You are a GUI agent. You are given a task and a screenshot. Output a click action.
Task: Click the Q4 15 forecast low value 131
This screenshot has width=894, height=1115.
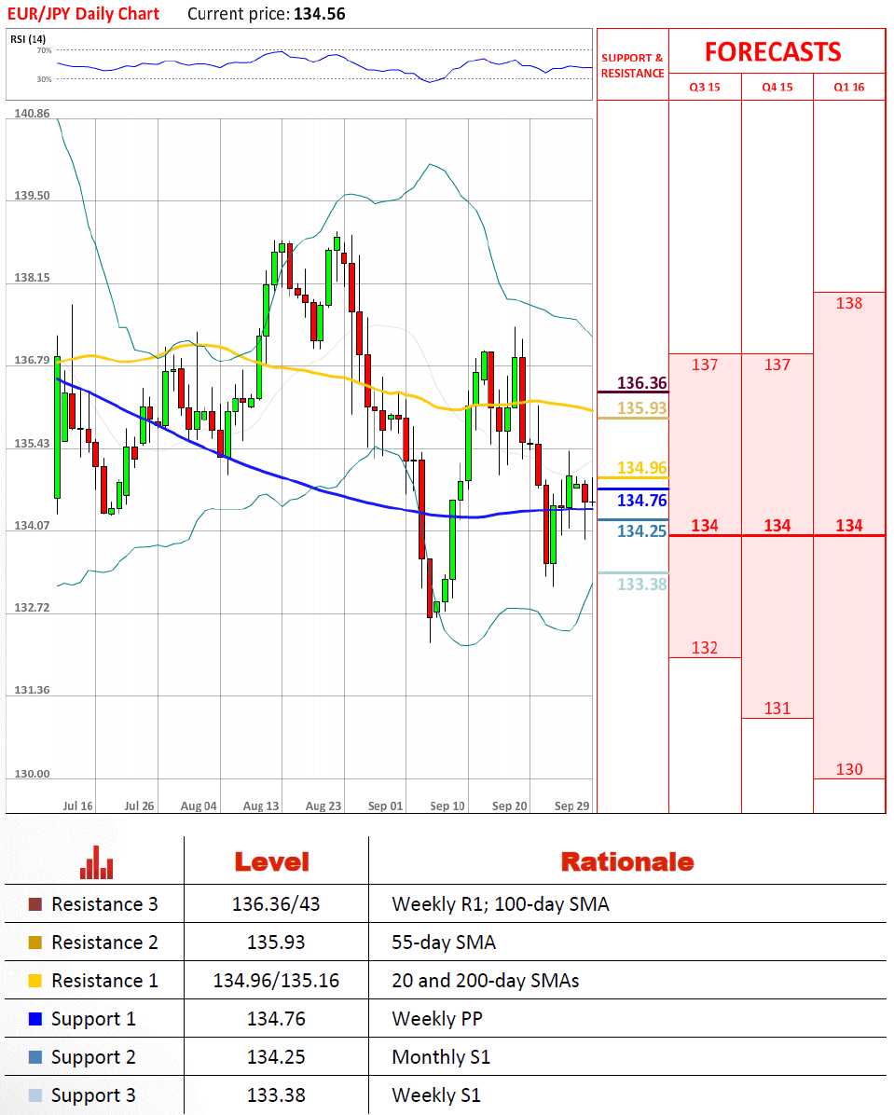[777, 709]
